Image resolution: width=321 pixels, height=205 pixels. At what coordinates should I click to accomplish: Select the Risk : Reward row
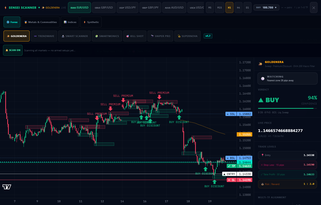click(x=287, y=184)
